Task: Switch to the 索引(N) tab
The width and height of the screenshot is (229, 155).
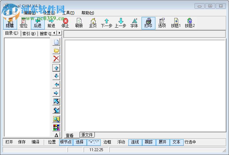Action: point(29,34)
